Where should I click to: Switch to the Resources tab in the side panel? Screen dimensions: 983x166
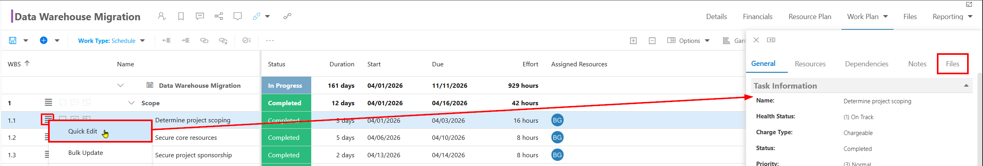pyautogui.click(x=810, y=64)
